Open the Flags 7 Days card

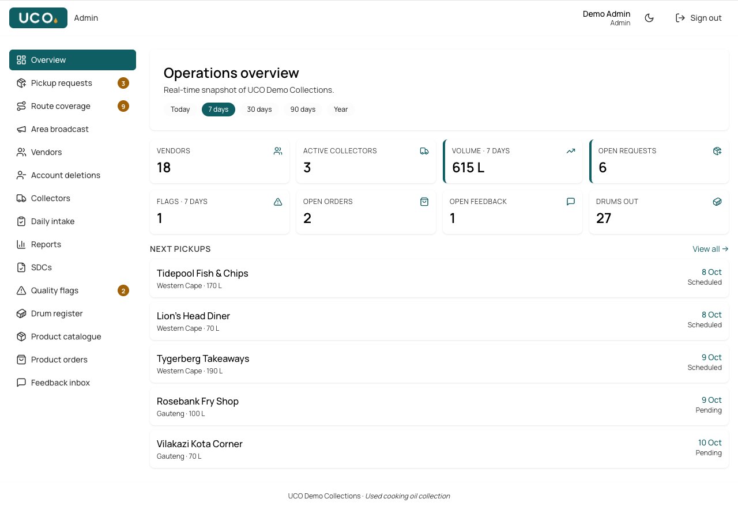click(x=220, y=212)
